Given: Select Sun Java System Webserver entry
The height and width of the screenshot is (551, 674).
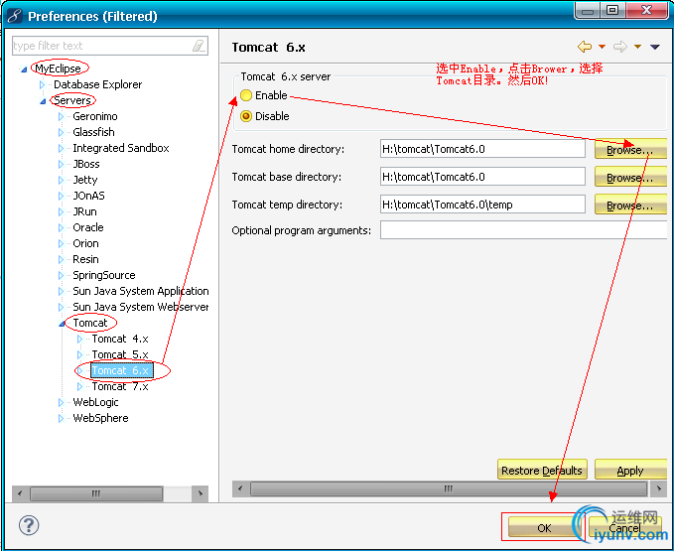Looking at the screenshot, I should 141,308.
